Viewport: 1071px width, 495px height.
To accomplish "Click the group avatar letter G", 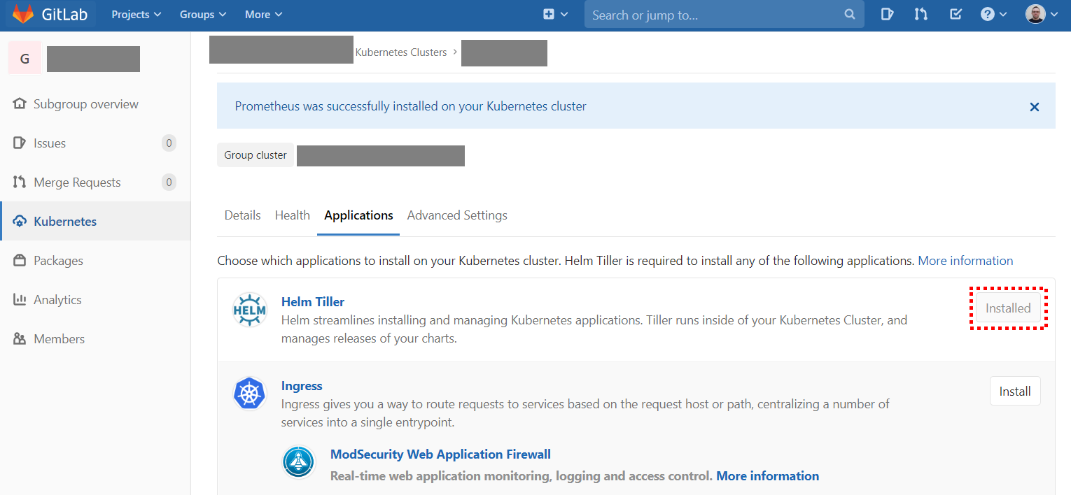I will point(24,58).
